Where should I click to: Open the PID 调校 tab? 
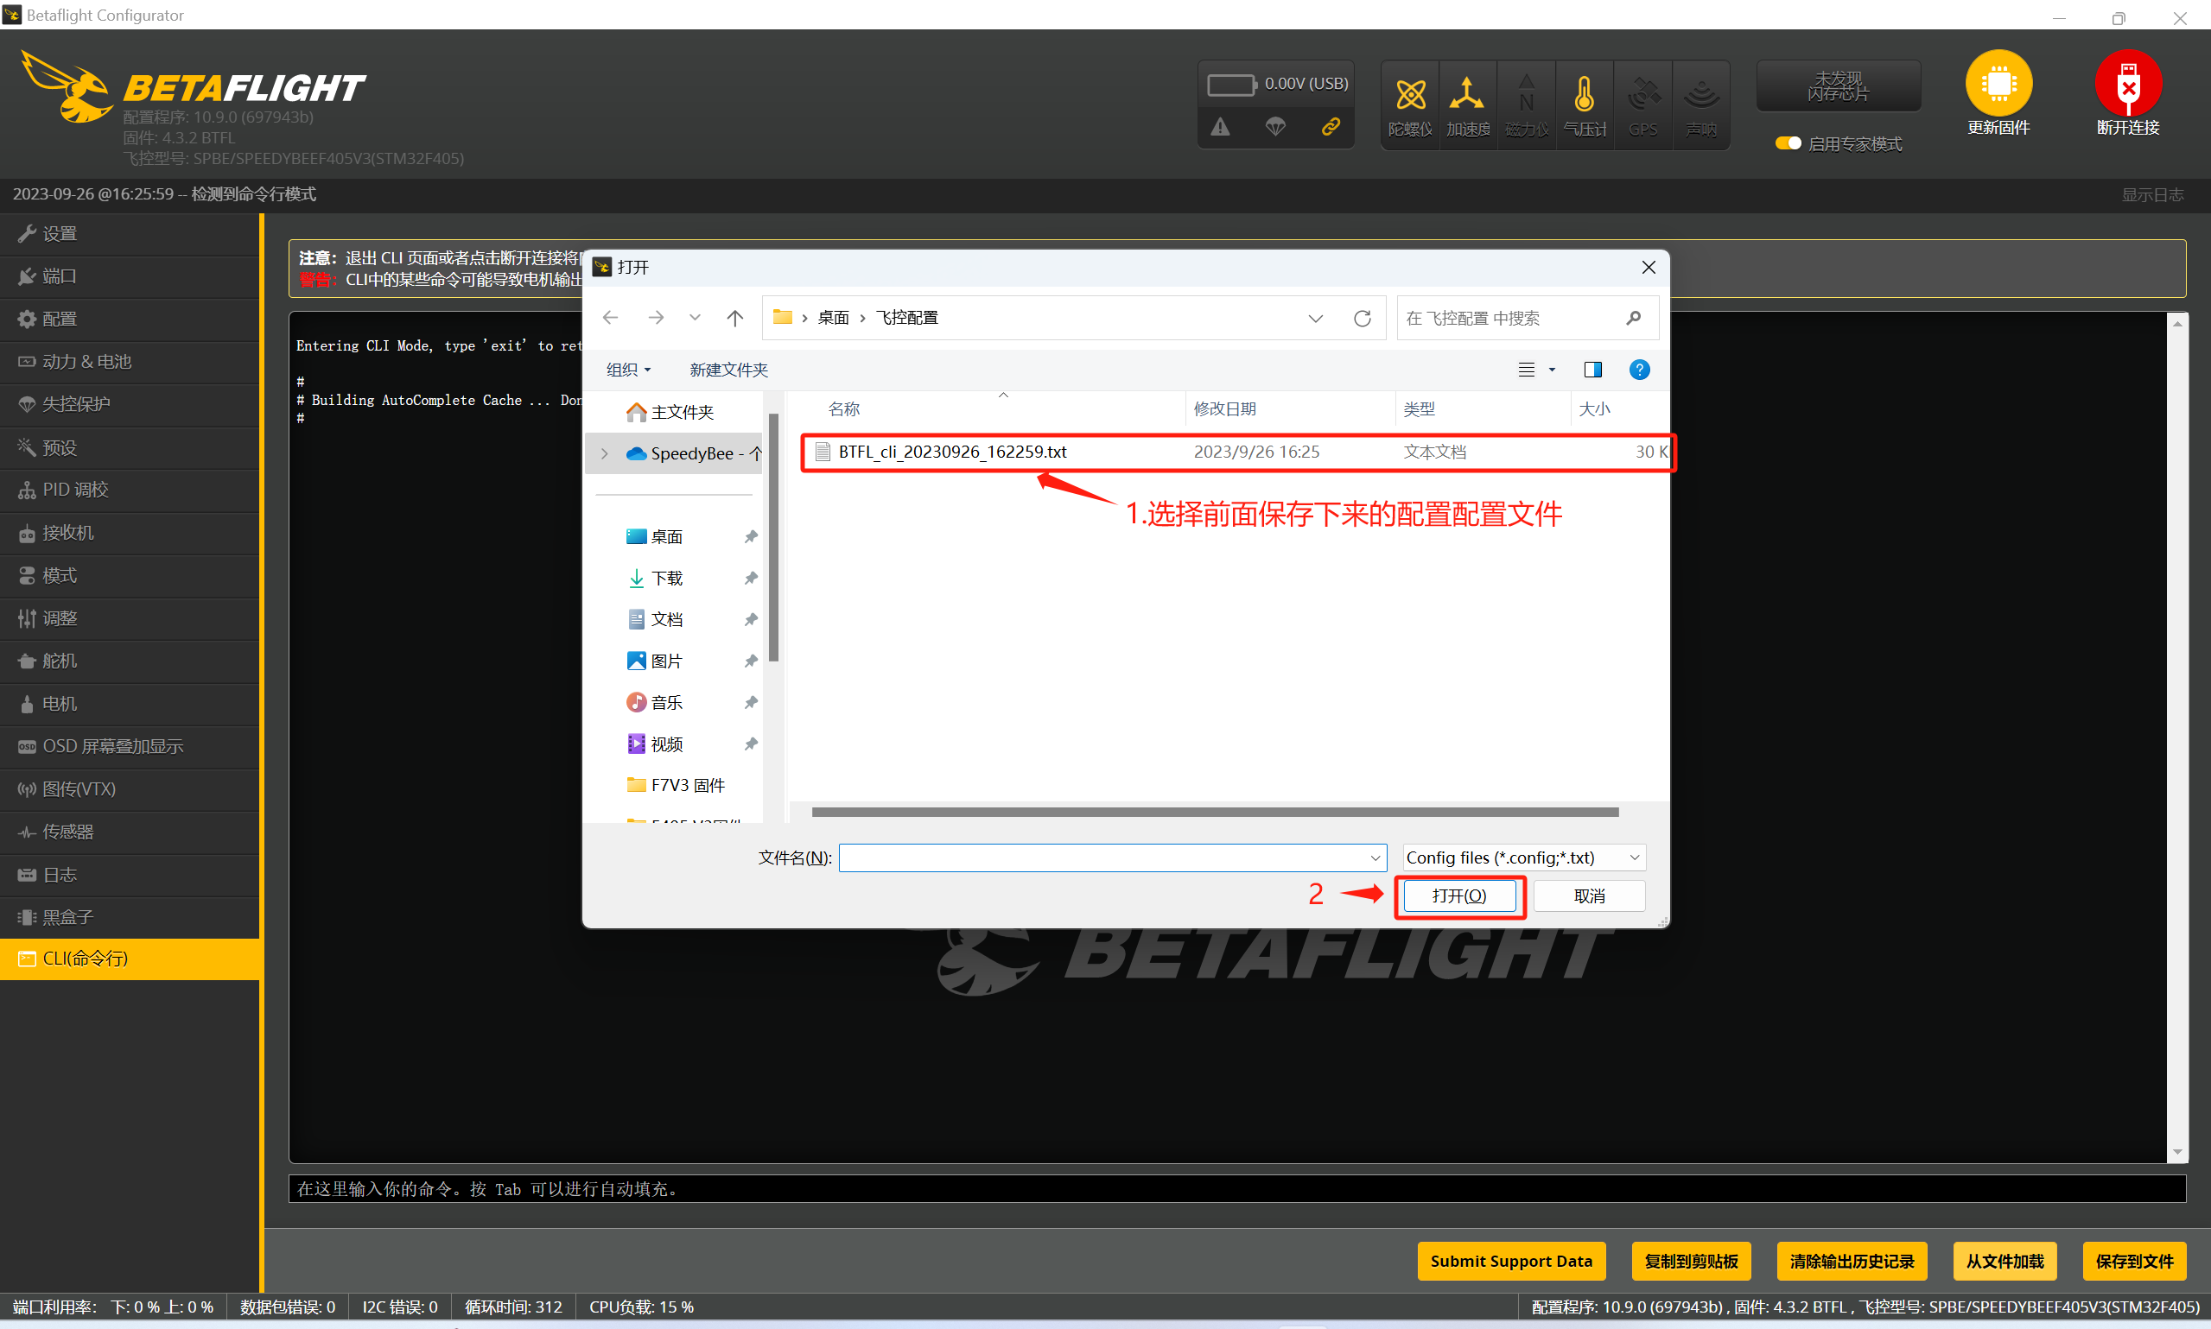click(x=76, y=490)
